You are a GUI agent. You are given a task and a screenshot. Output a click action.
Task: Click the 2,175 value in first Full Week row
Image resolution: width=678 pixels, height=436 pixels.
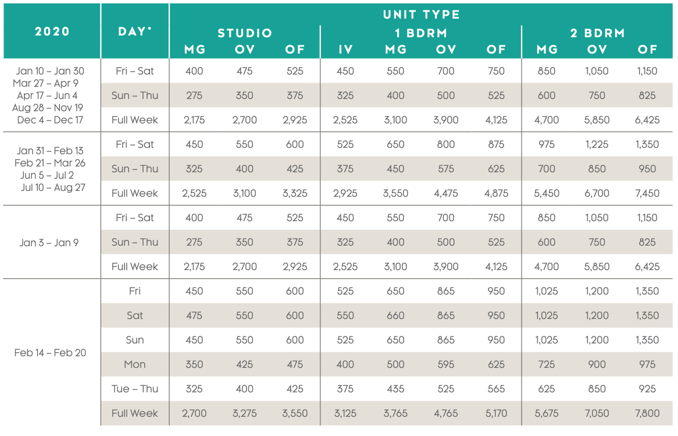(x=194, y=120)
